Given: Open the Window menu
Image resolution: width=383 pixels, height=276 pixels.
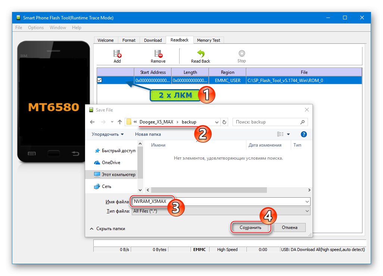Looking at the screenshot, I should tap(57, 28).
